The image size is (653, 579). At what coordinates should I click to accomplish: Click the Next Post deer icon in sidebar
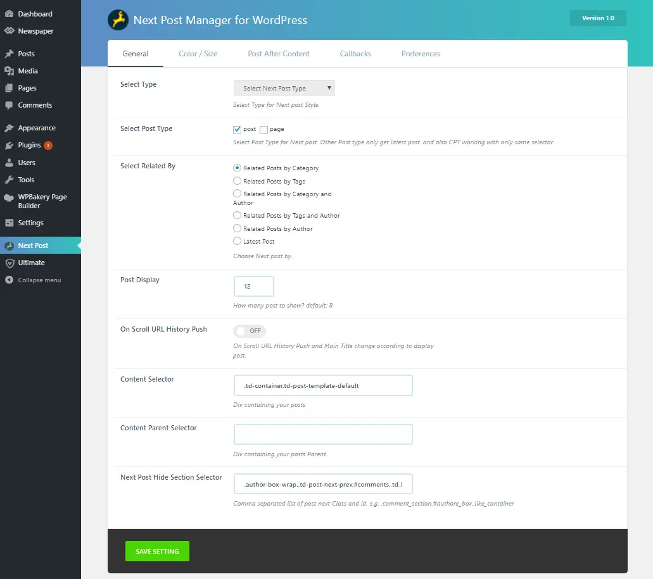click(9, 246)
